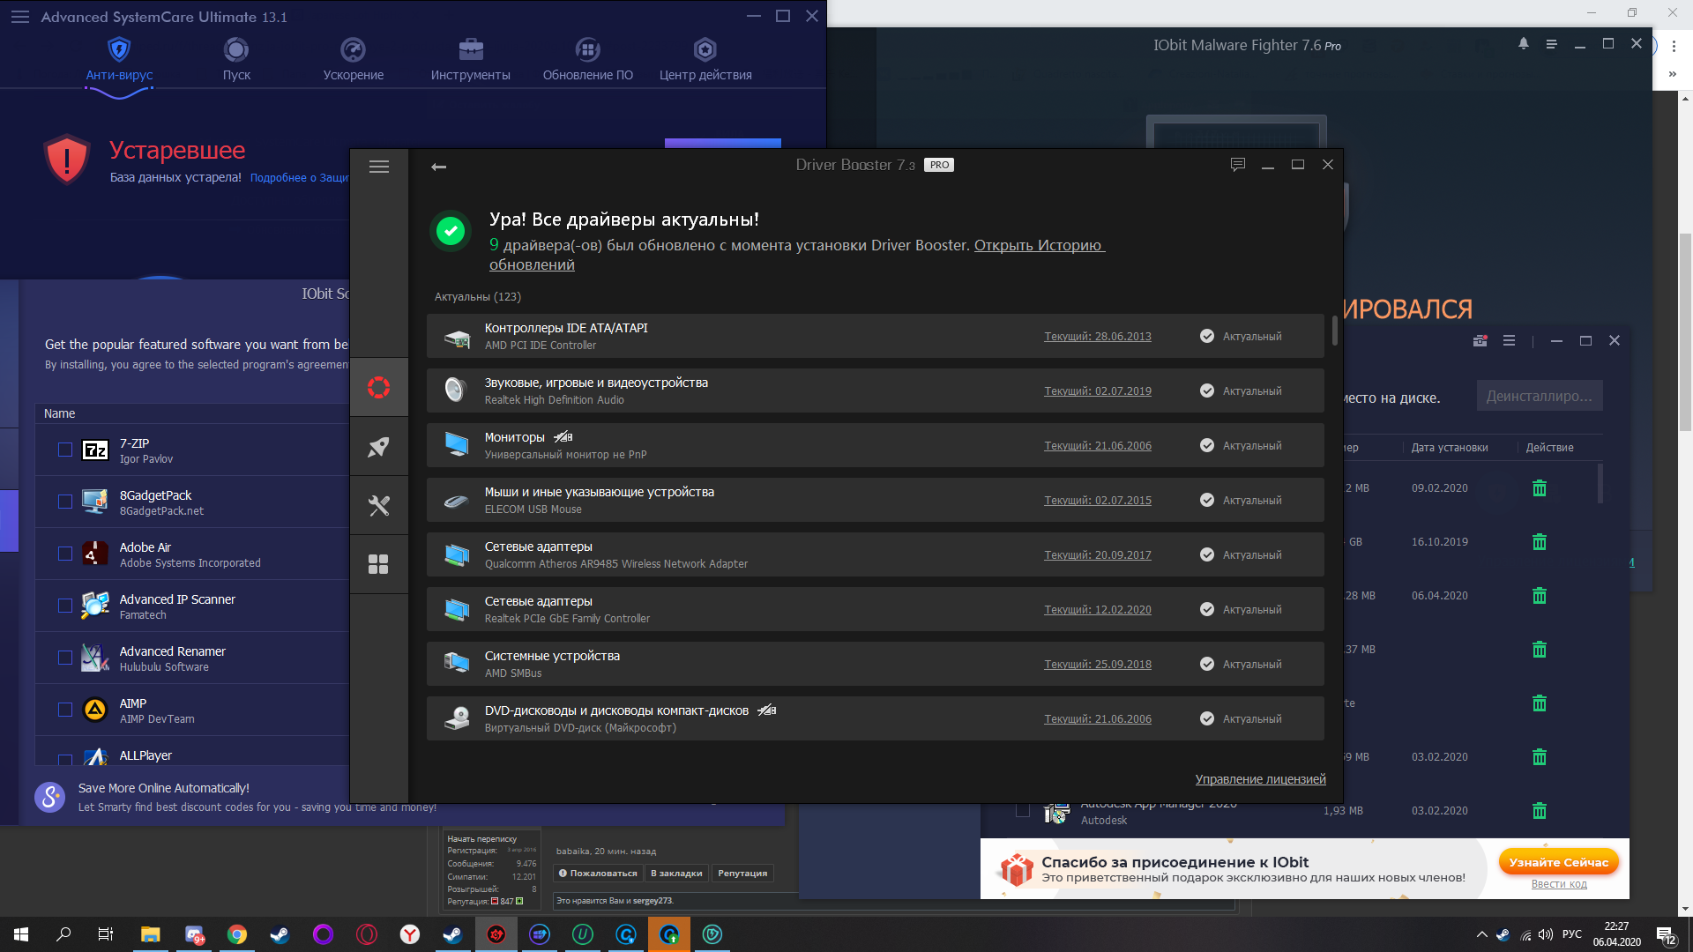Tick the Advanced IP Scanner checkbox
Image resolution: width=1693 pixels, height=952 pixels.
click(x=65, y=606)
